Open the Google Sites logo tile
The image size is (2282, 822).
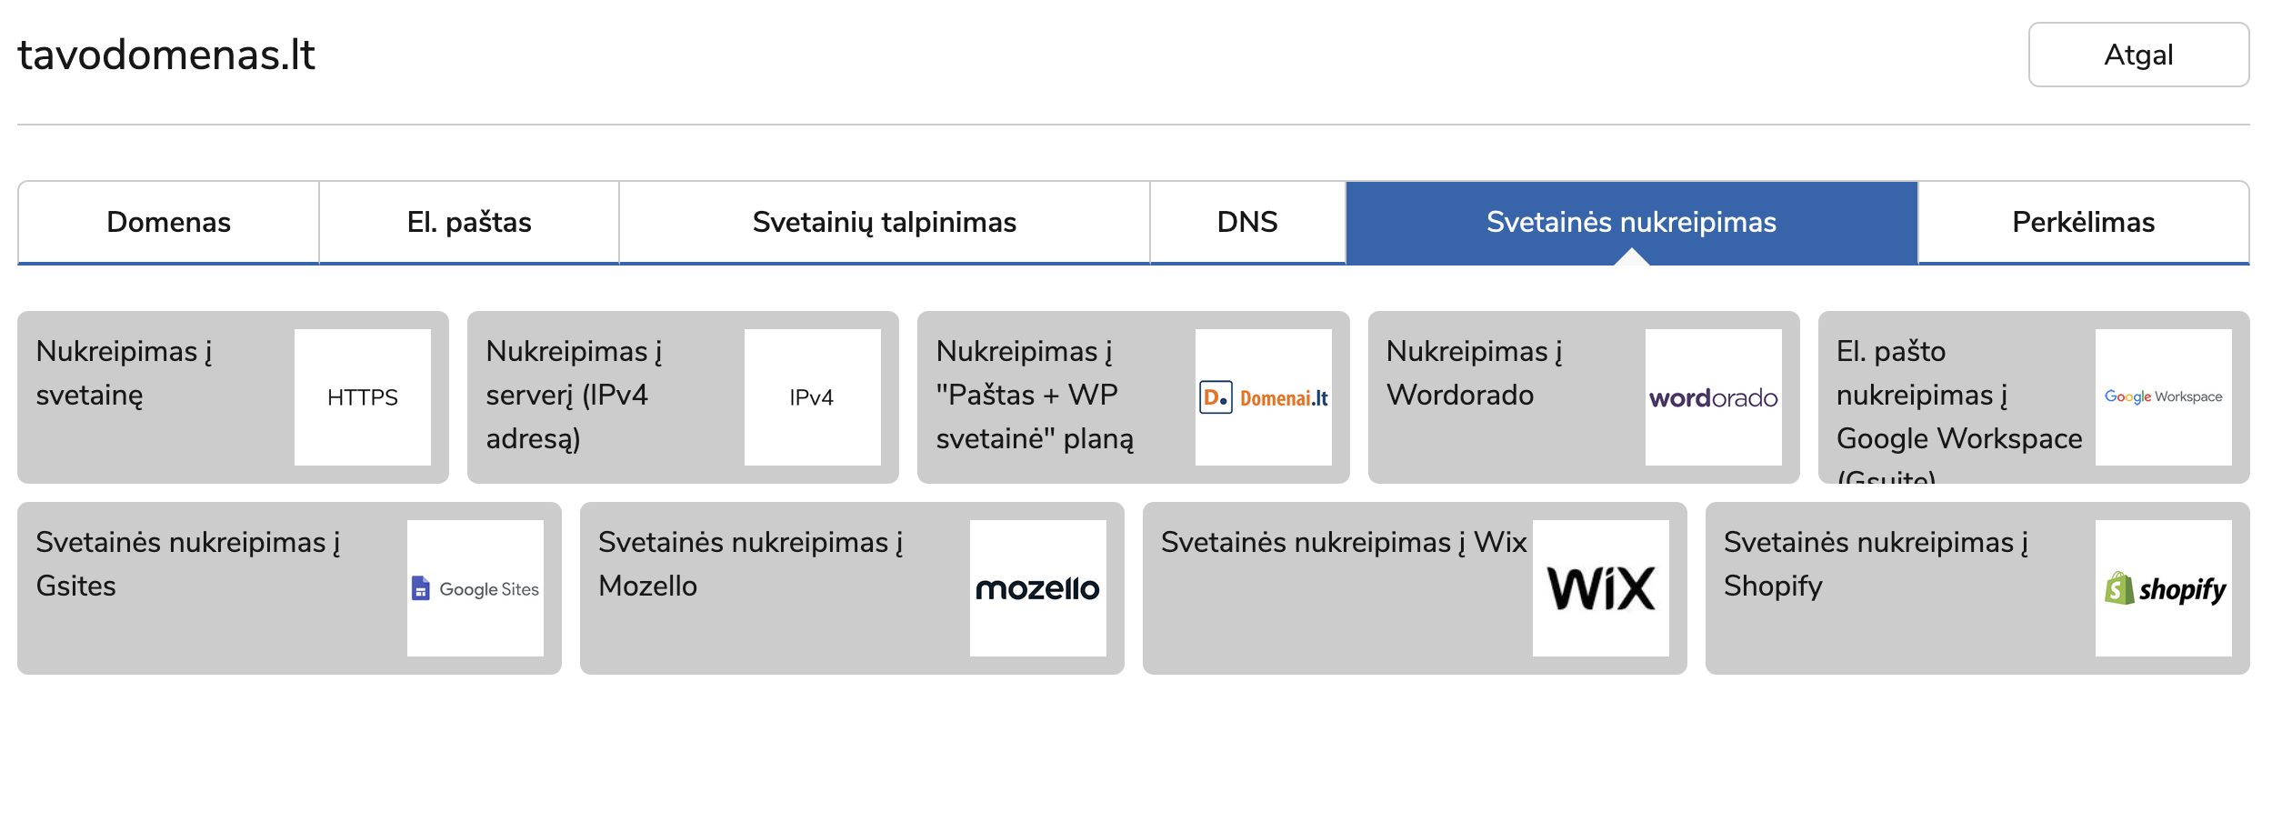coord(475,588)
